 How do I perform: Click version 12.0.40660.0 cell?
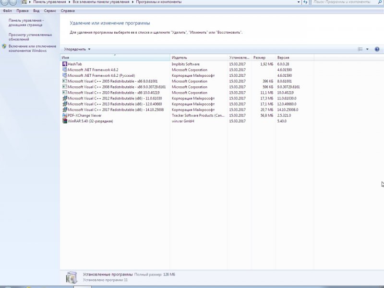pos(287,104)
